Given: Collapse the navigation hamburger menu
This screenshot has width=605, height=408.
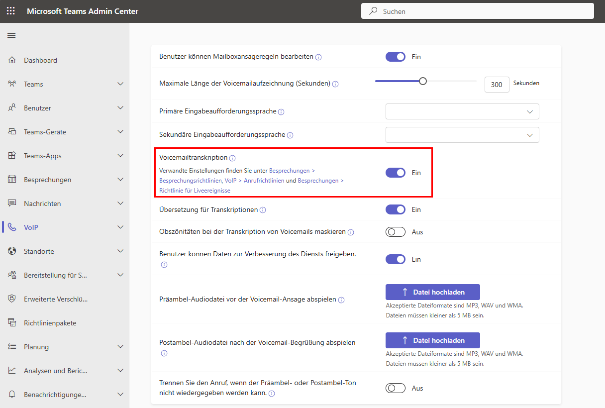Looking at the screenshot, I should pyautogui.click(x=11, y=35).
